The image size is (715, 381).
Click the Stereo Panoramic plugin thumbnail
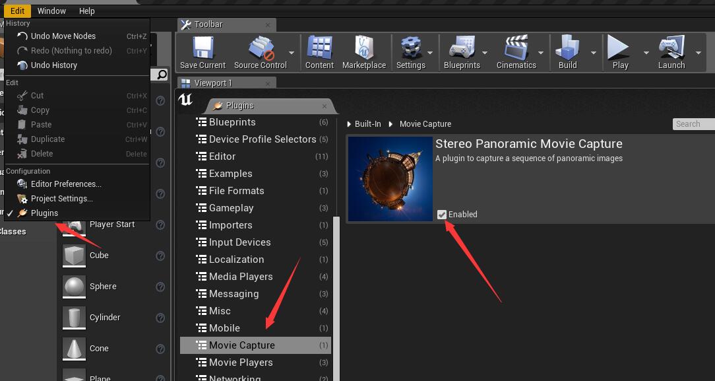click(390, 179)
